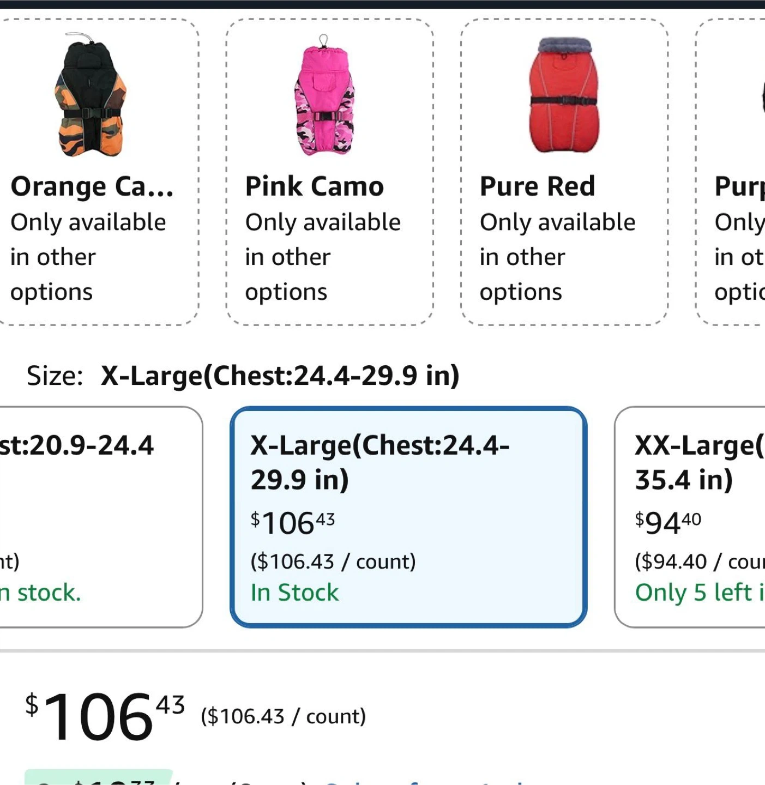
Task: Click "In Stock" text in X-Large card
Action: [294, 593]
